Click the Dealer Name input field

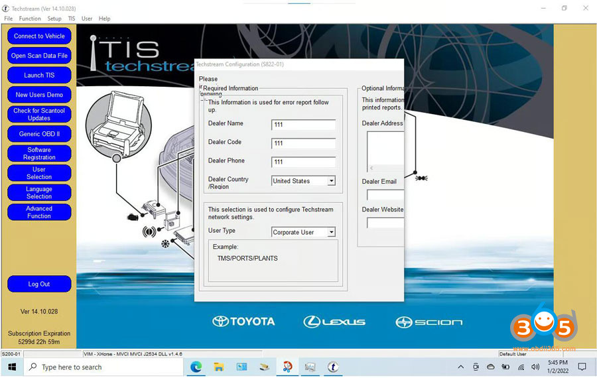pos(303,125)
